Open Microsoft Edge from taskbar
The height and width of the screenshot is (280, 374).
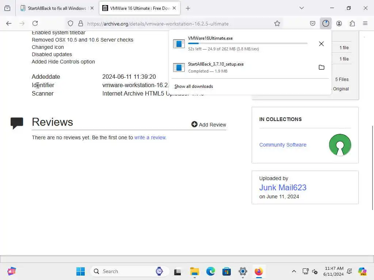click(x=211, y=271)
